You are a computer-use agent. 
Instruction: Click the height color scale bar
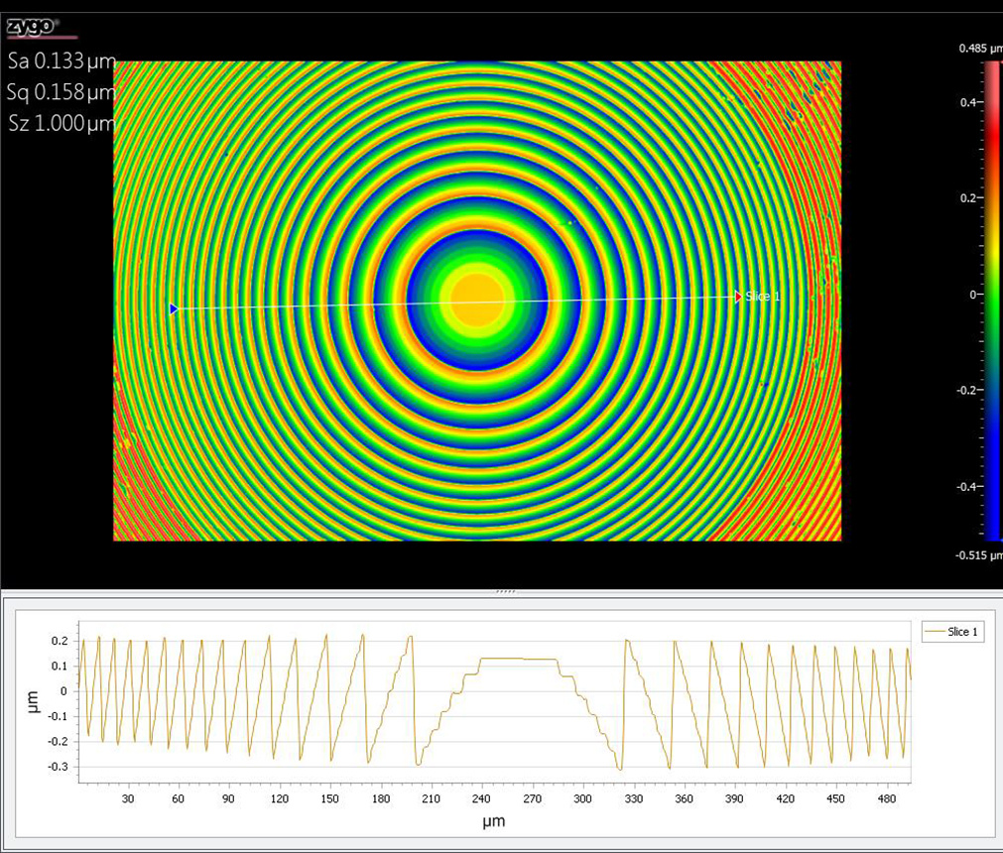tap(993, 302)
